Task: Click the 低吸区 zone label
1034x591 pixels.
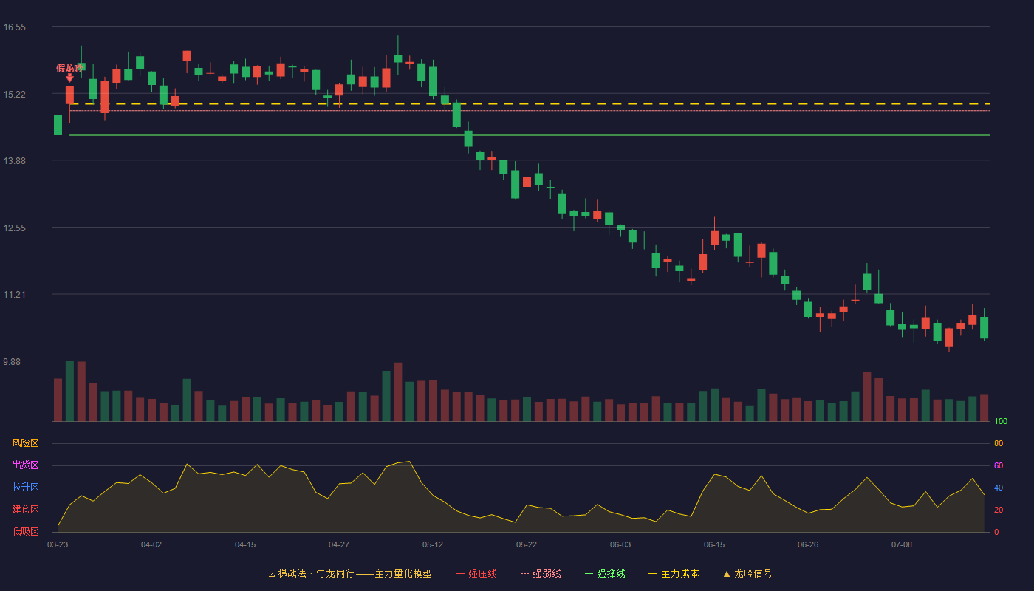Action: pos(25,531)
